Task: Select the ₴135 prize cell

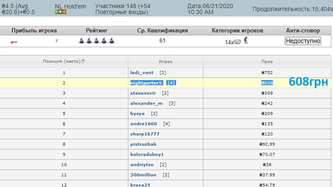Action: [x=267, y=124]
